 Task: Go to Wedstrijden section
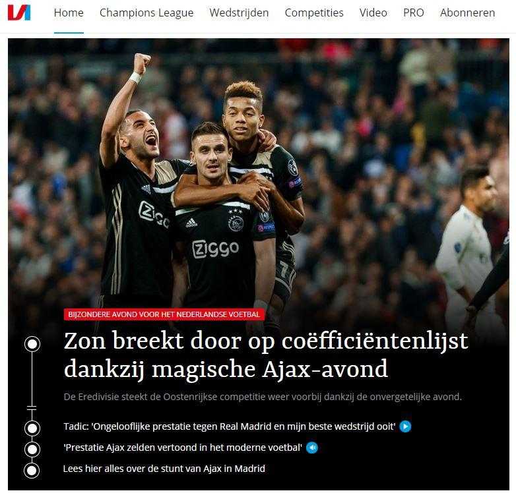[x=239, y=13]
